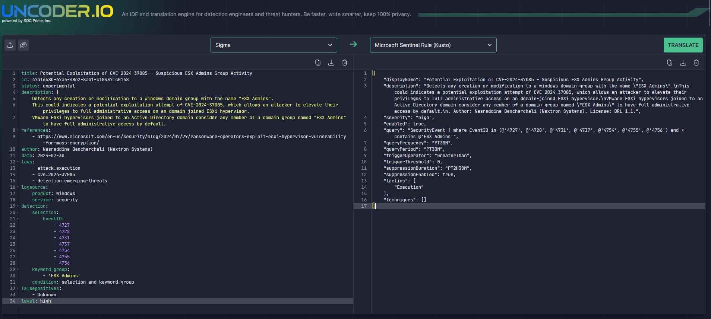This screenshot has width=711, height=319.
Task: Collapse the detection fold on line 19
Action: coord(18,206)
